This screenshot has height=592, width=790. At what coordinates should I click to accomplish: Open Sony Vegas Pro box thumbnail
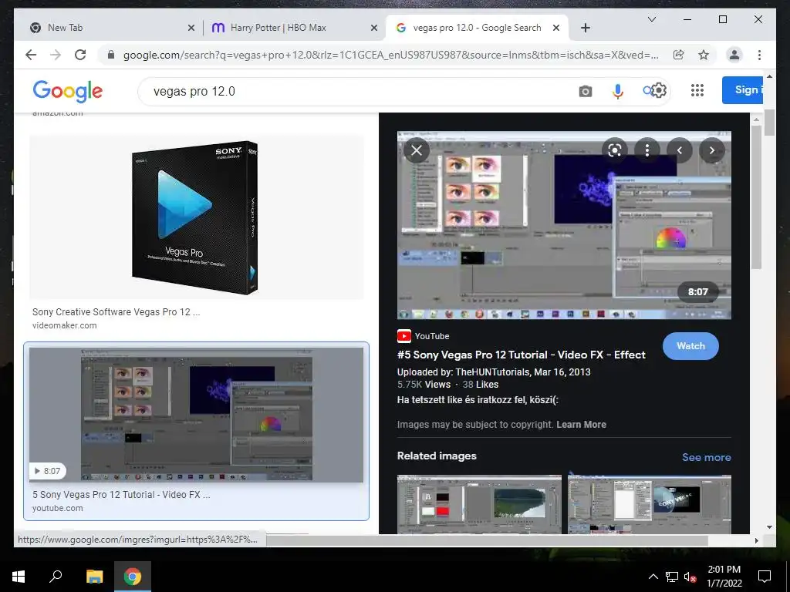[x=197, y=217]
